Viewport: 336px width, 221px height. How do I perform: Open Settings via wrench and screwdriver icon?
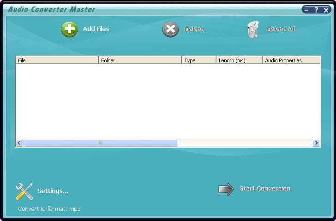click(24, 191)
